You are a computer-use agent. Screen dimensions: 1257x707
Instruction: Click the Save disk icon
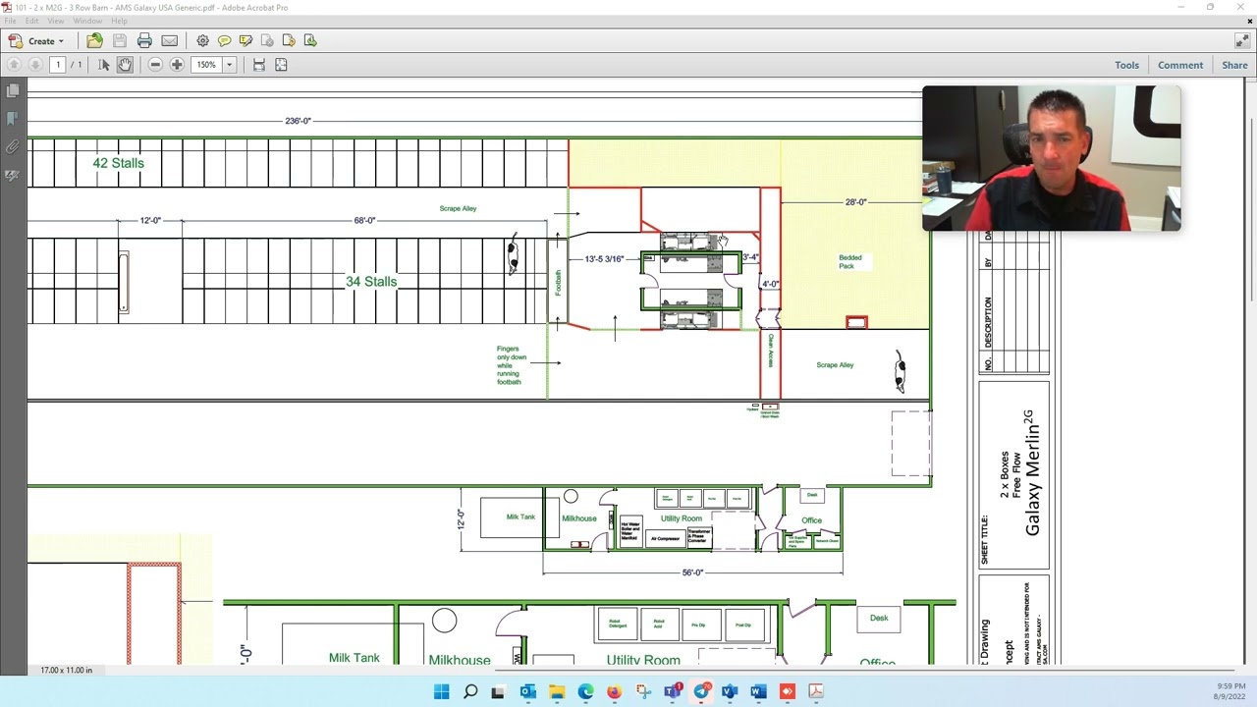(x=120, y=40)
